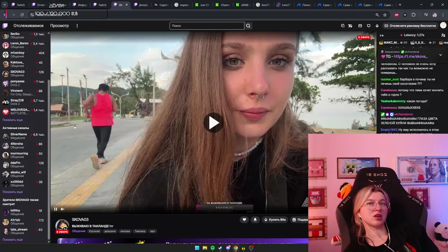The width and height of the screenshot is (448, 252).
Task: Open ponyaaaa Dota 2 channel in sidebar
Action: click(24, 83)
